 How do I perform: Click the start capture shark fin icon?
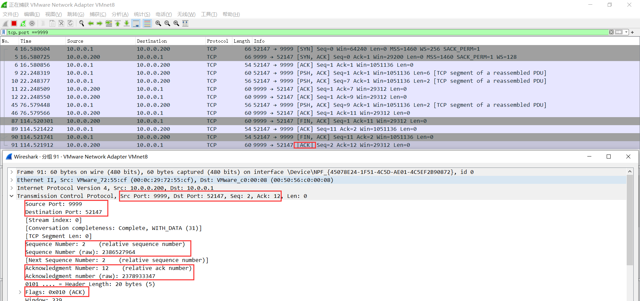coord(5,23)
